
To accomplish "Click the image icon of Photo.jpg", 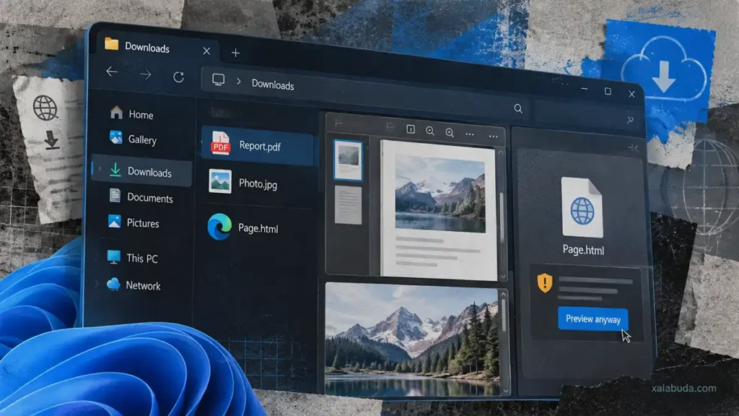I will (x=220, y=181).
